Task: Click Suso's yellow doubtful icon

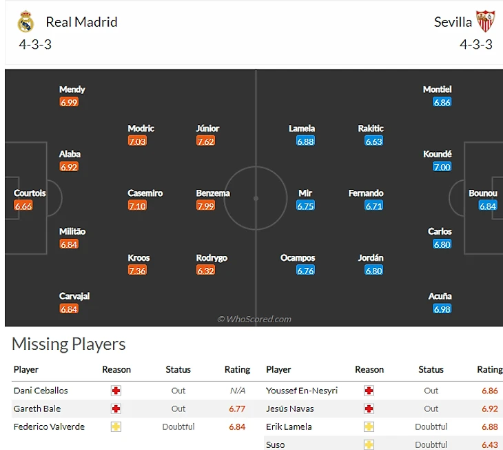Action: click(369, 444)
